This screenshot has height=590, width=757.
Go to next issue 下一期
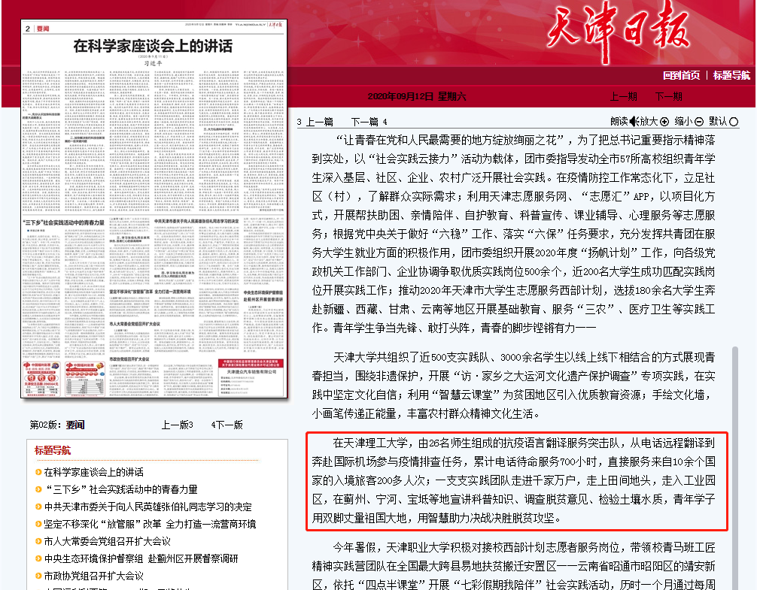(668, 96)
